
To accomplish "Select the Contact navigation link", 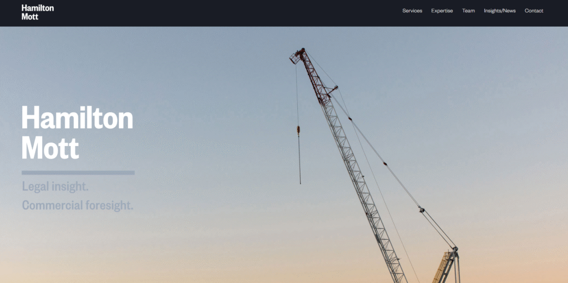I will (534, 11).
